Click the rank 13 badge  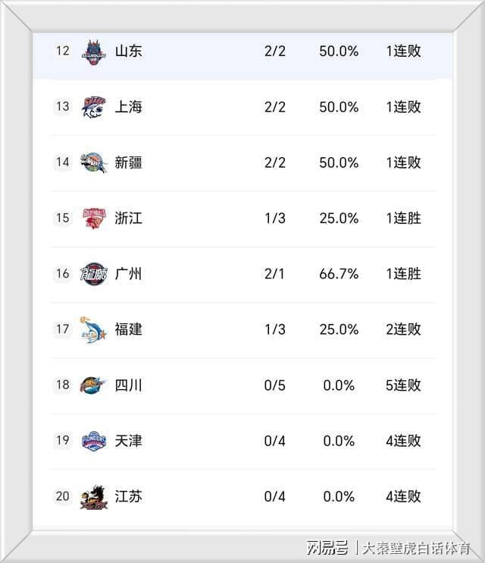(x=62, y=106)
